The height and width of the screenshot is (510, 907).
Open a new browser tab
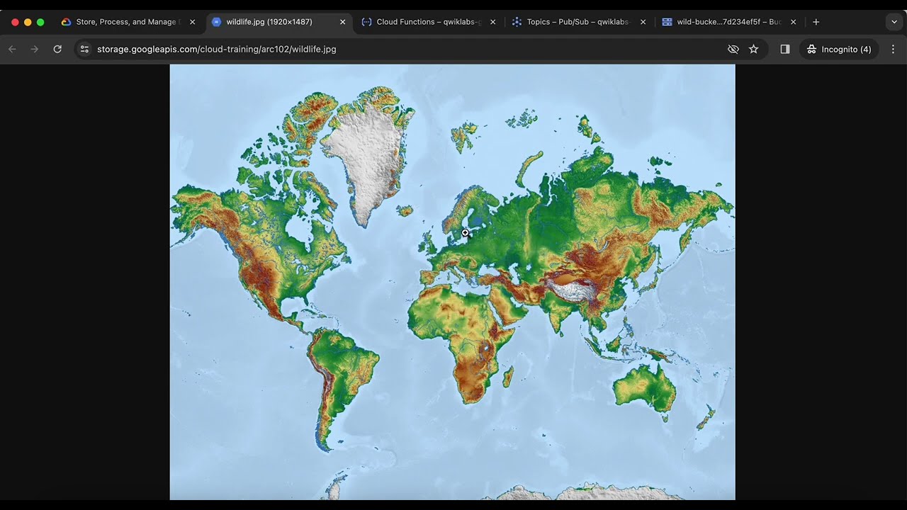coord(816,22)
